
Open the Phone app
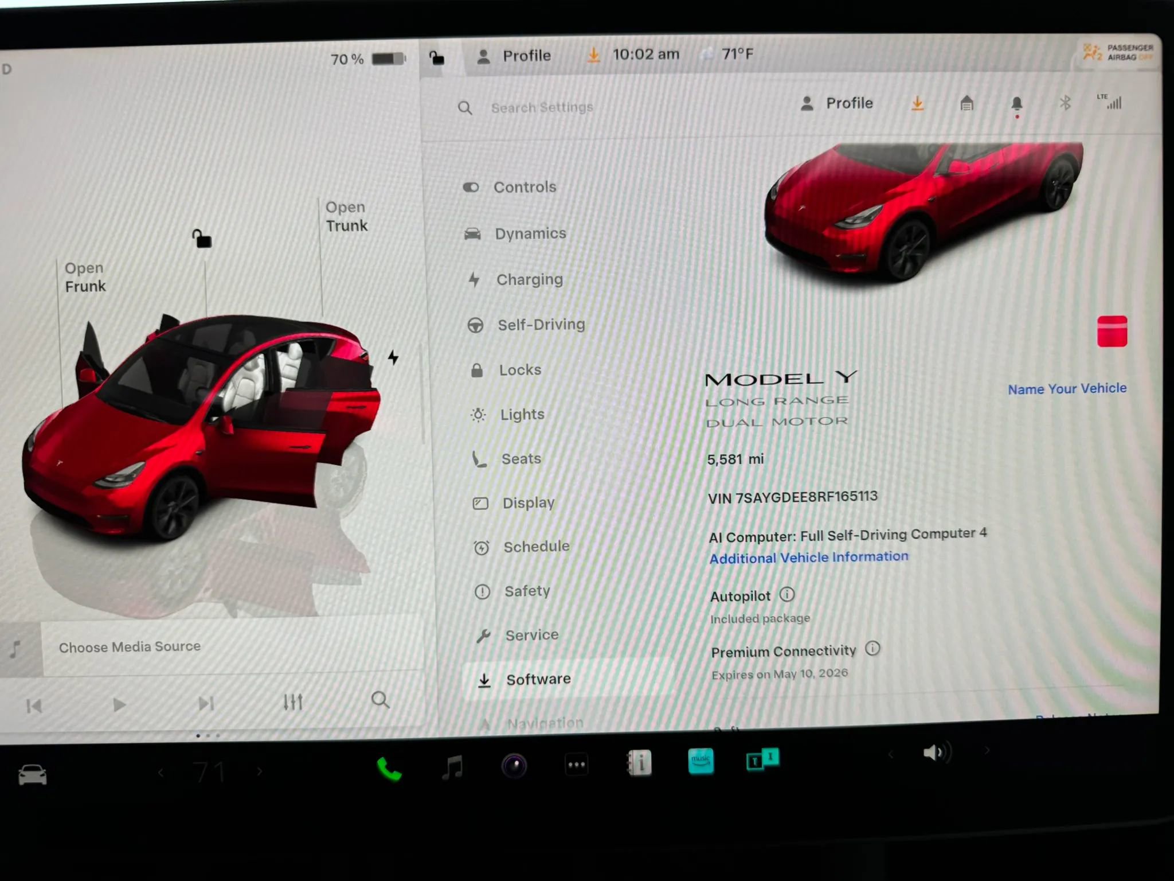(389, 769)
